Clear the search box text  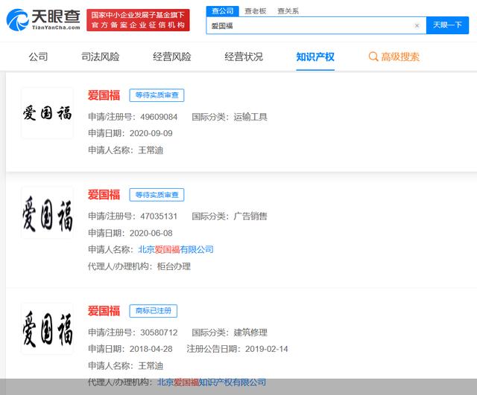pyautogui.click(x=417, y=26)
